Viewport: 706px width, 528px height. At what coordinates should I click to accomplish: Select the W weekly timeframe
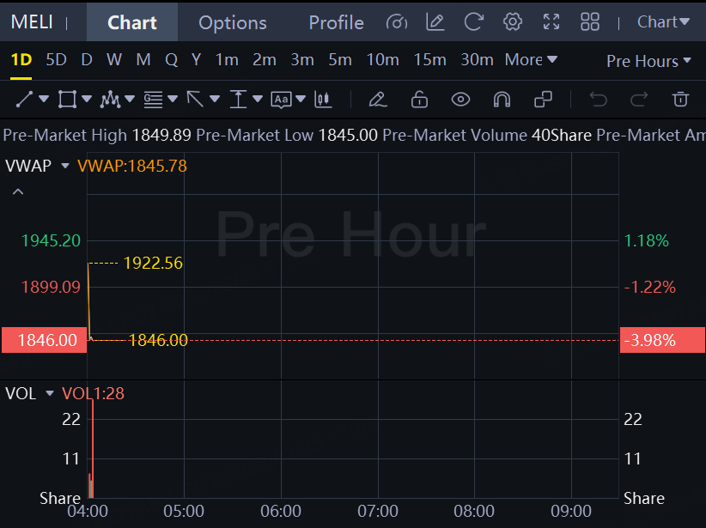coord(114,59)
